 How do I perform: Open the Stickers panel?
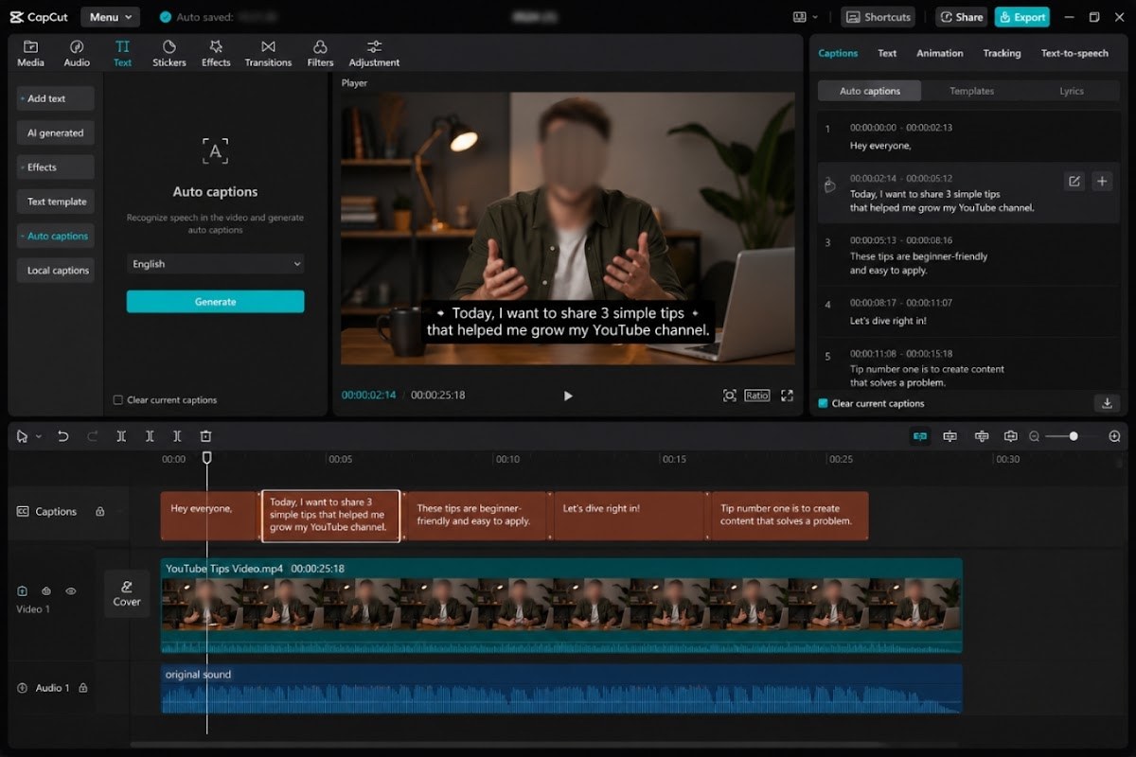(169, 53)
